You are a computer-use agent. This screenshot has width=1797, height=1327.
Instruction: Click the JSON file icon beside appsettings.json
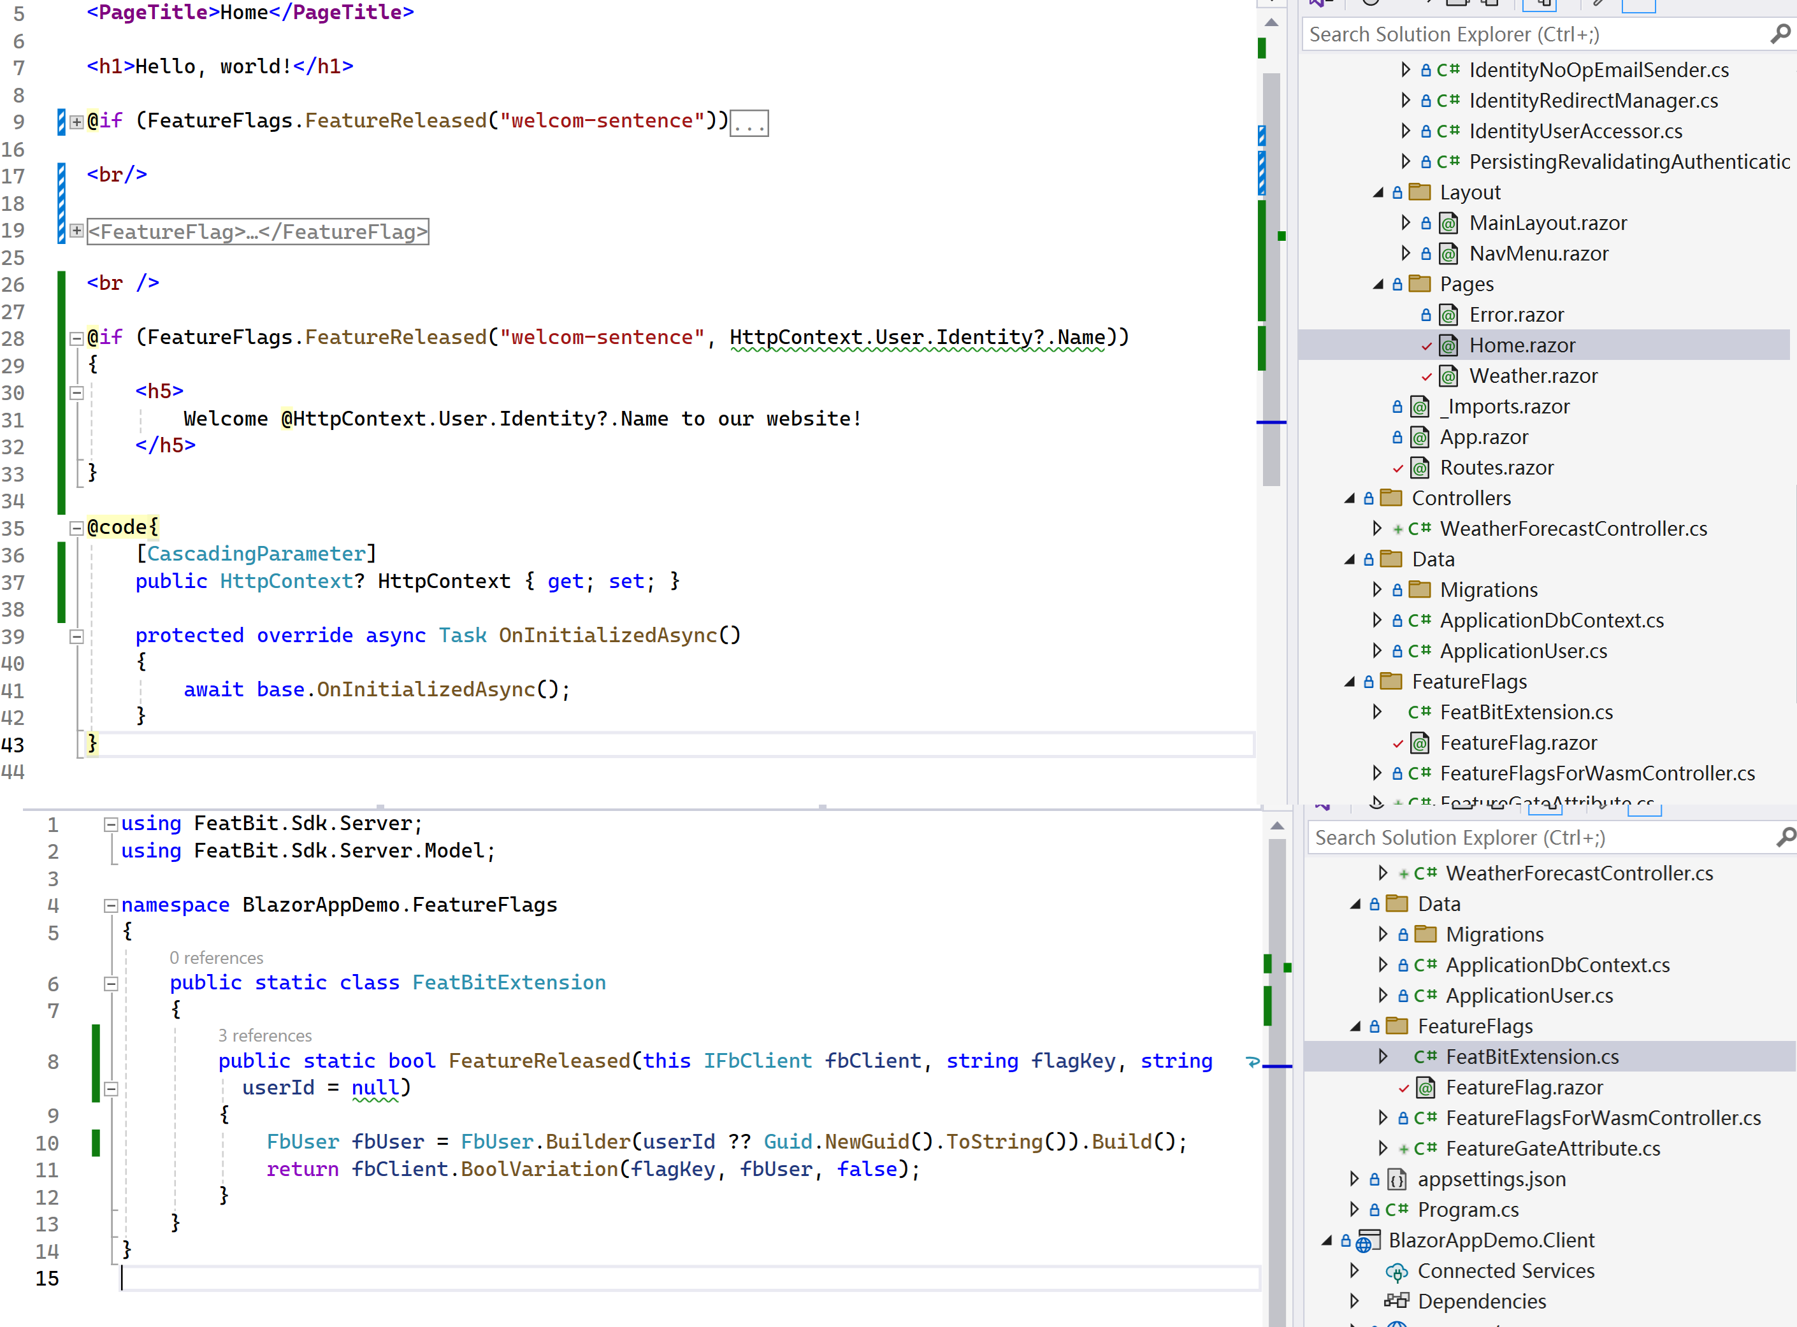1397,1179
